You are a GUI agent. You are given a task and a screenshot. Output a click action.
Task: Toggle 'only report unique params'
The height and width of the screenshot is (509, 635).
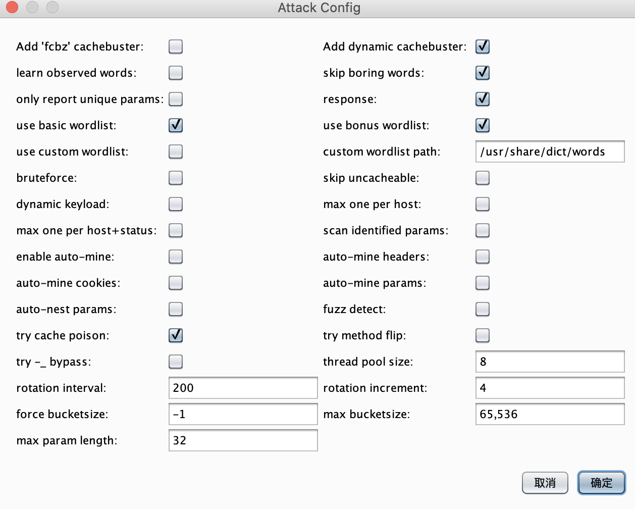coord(176,99)
